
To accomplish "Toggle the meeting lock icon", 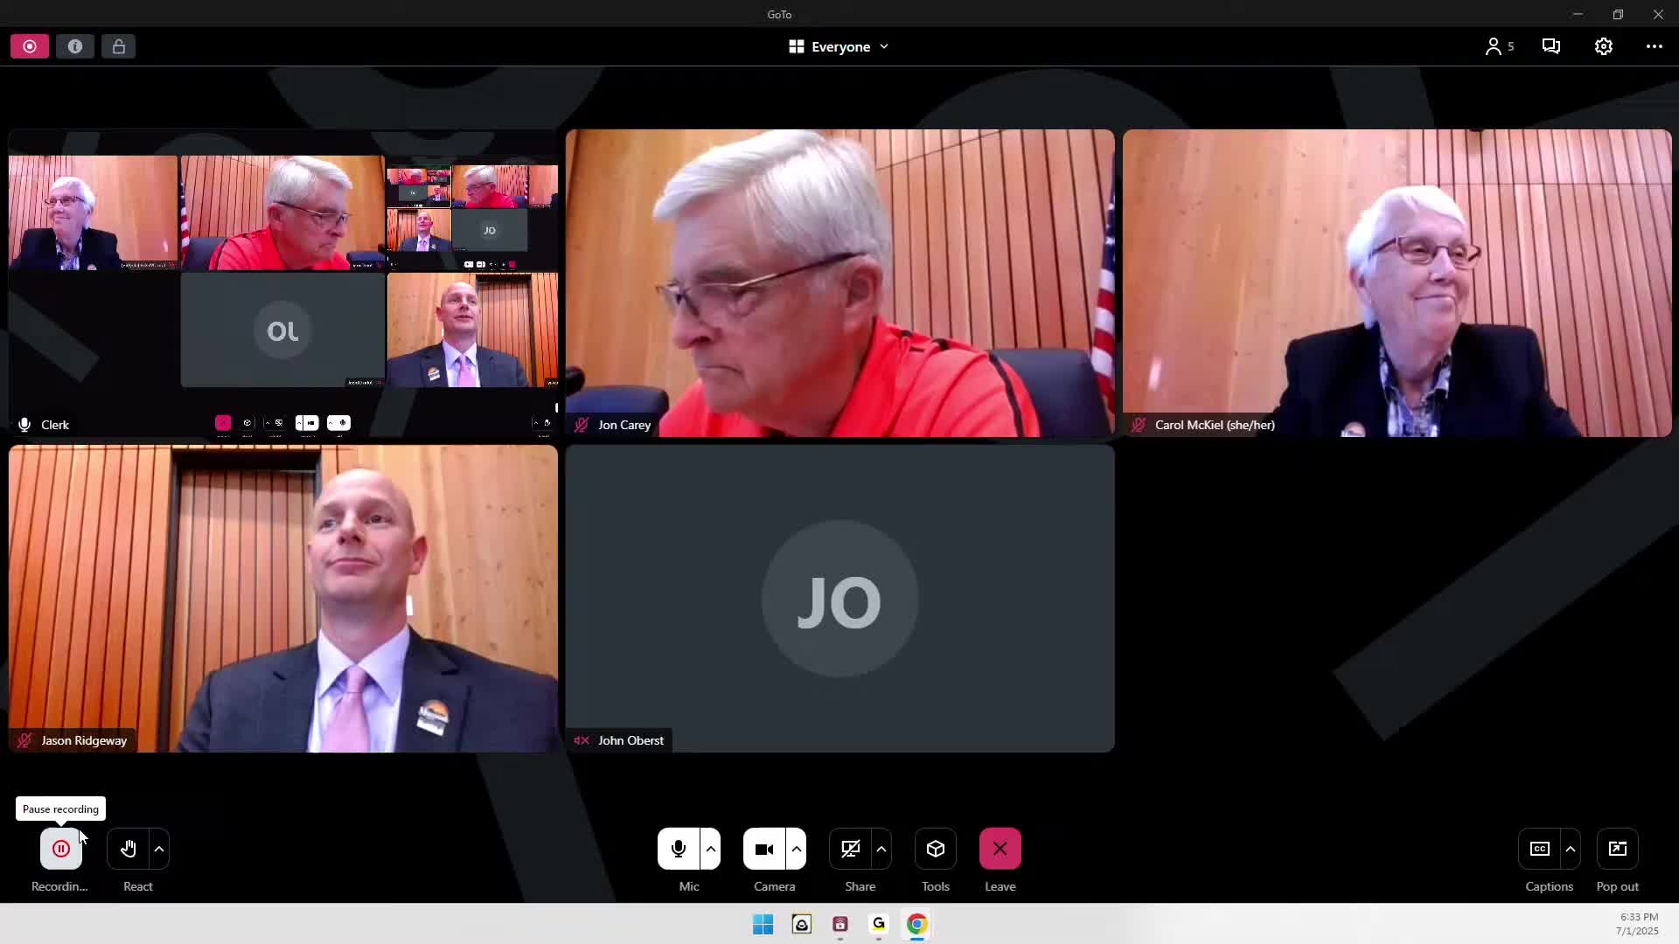I will [118, 46].
